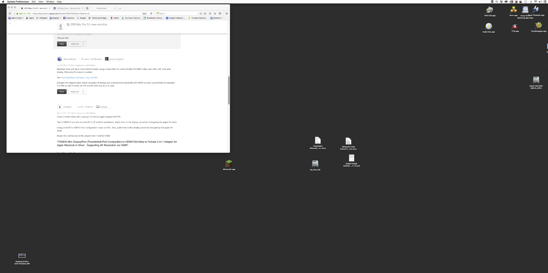548x273 pixels.
Task: Open the arrow dropdown beside John Lockwood's Helpful button
Action: point(85,92)
